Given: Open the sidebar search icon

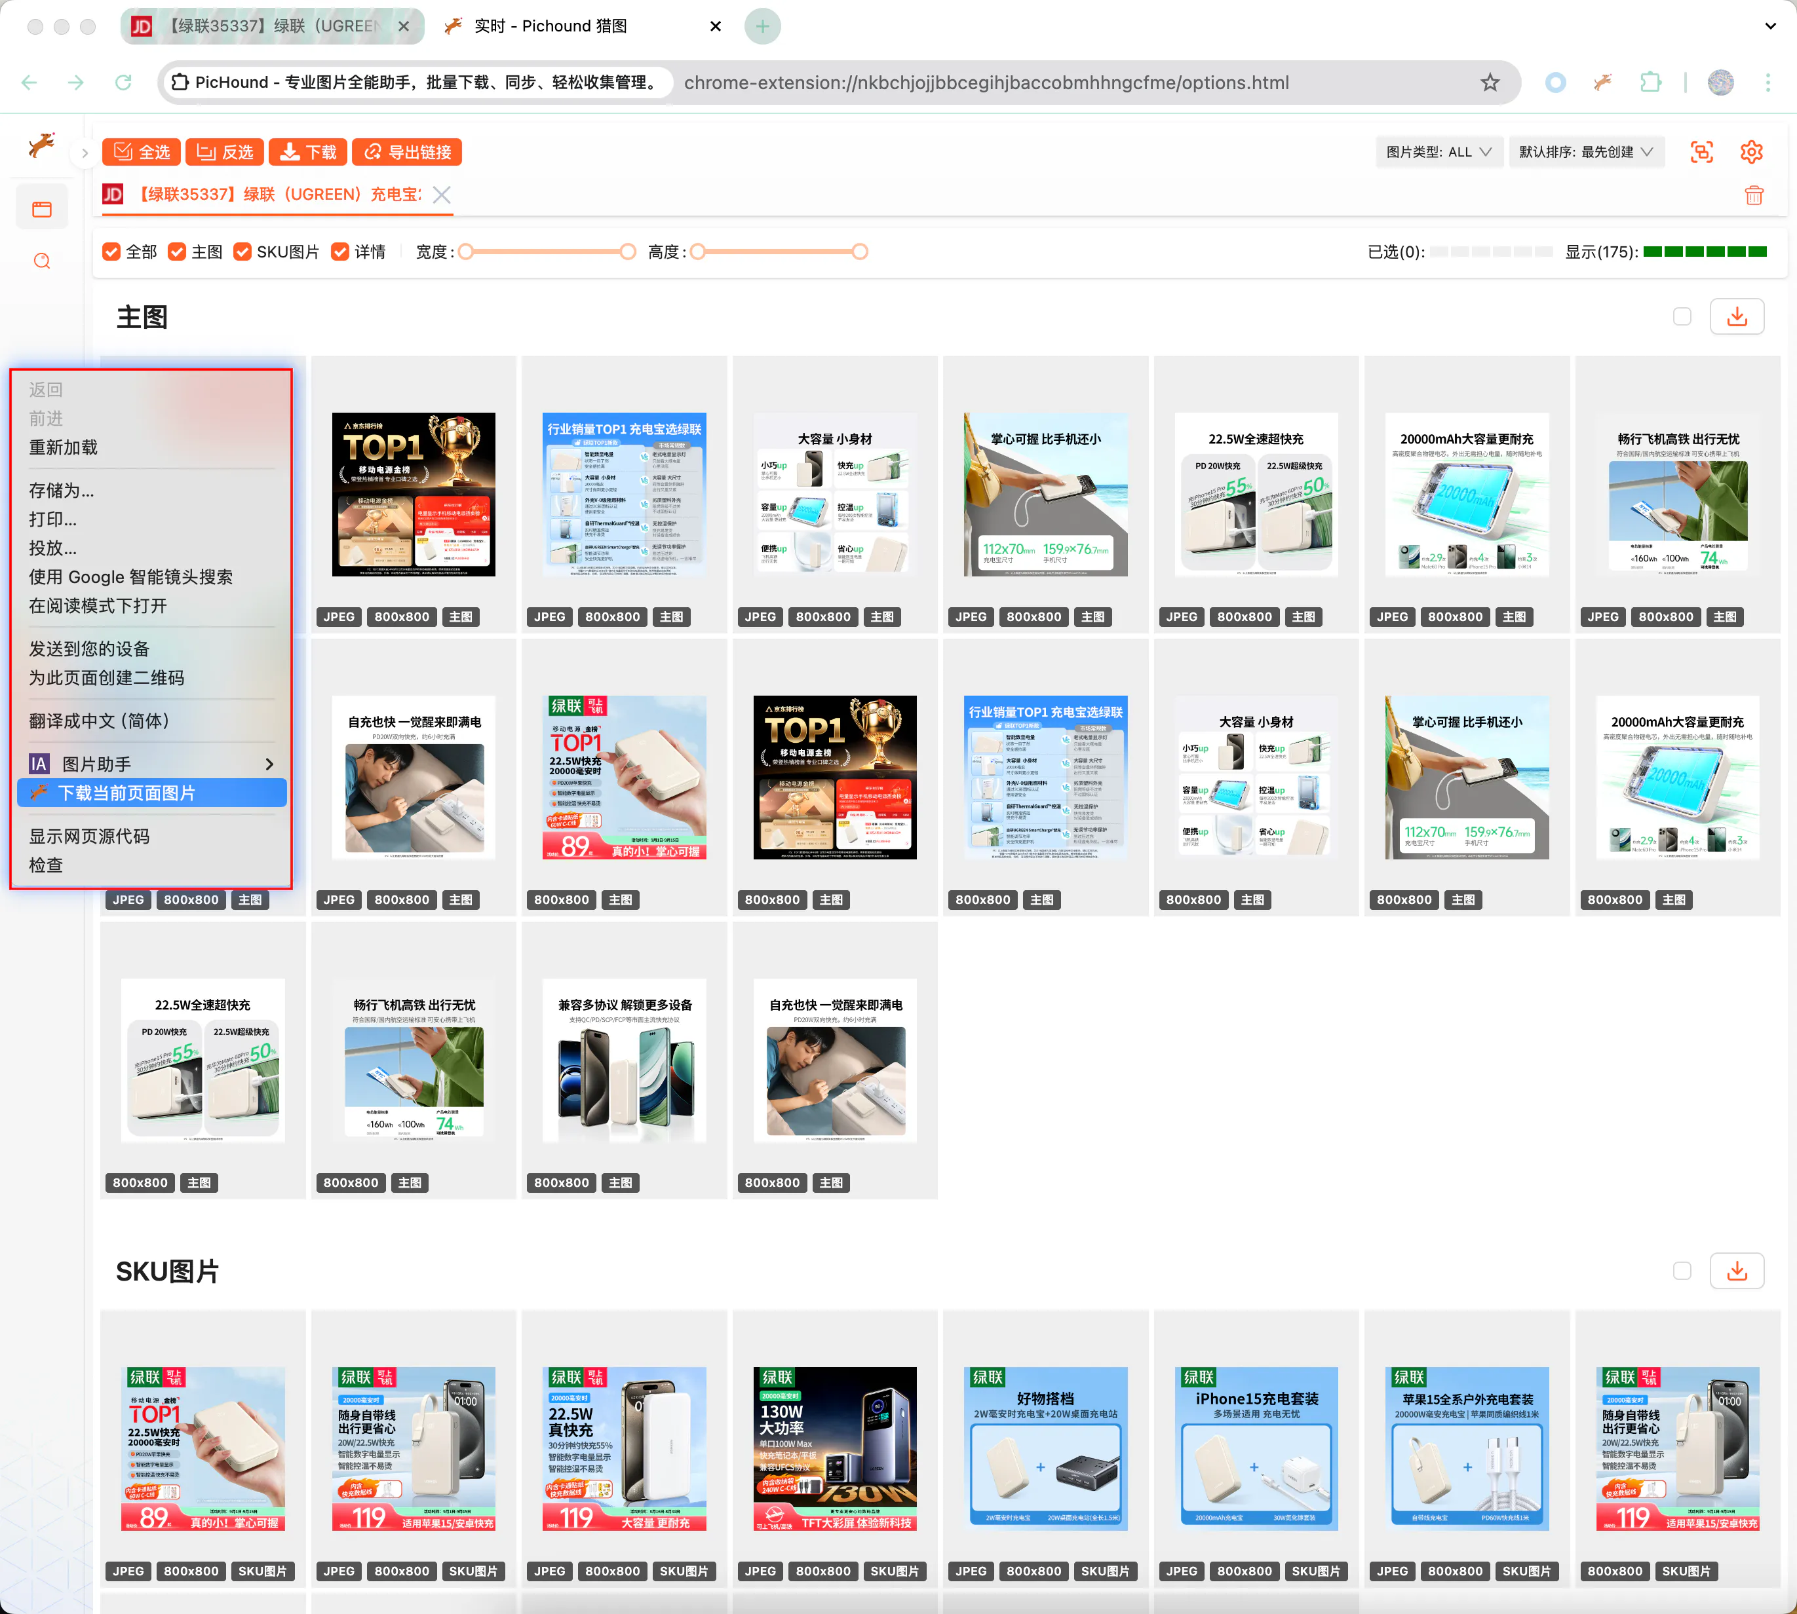Looking at the screenshot, I should click(x=42, y=261).
